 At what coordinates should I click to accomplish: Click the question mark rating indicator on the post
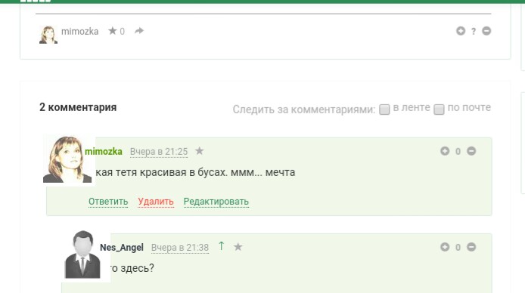[474, 32]
